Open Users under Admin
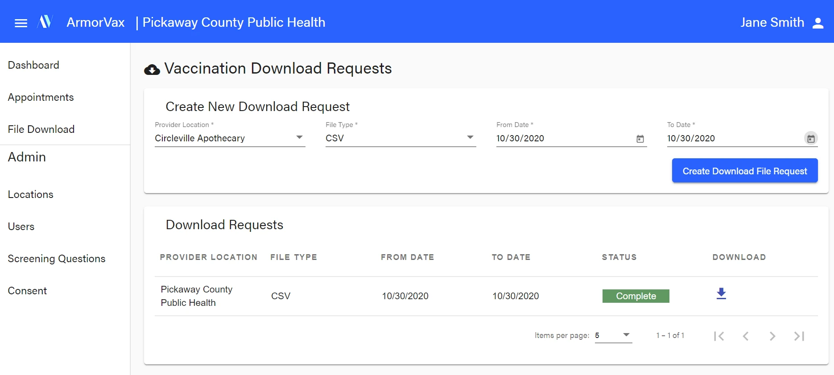The width and height of the screenshot is (834, 375). click(21, 227)
